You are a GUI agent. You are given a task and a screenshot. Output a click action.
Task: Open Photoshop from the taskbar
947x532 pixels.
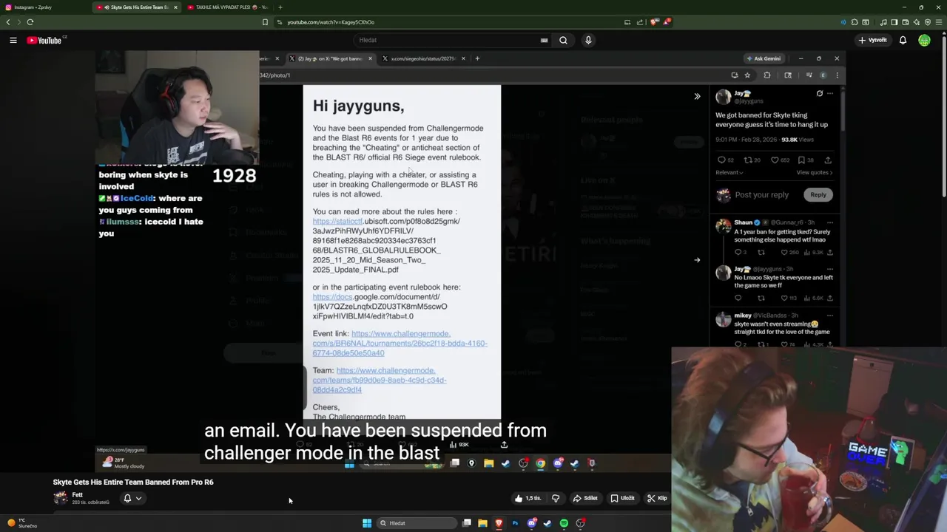515,523
